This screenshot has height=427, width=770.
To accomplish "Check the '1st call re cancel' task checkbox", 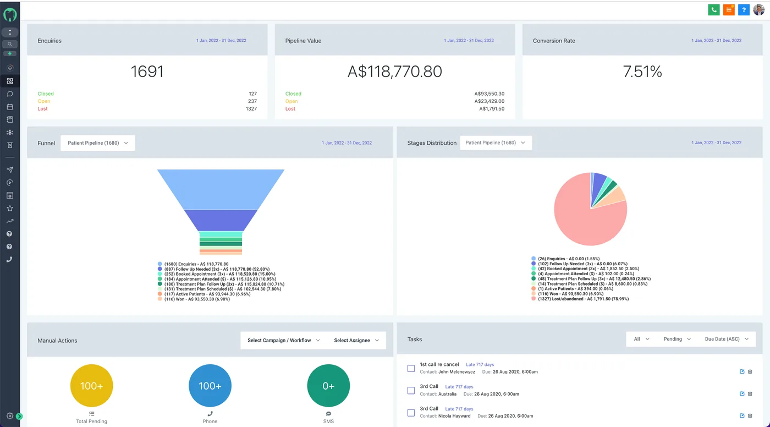I will tap(411, 368).
